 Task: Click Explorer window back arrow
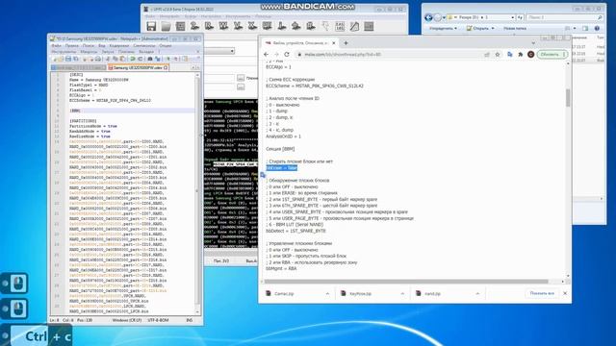(428, 17)
